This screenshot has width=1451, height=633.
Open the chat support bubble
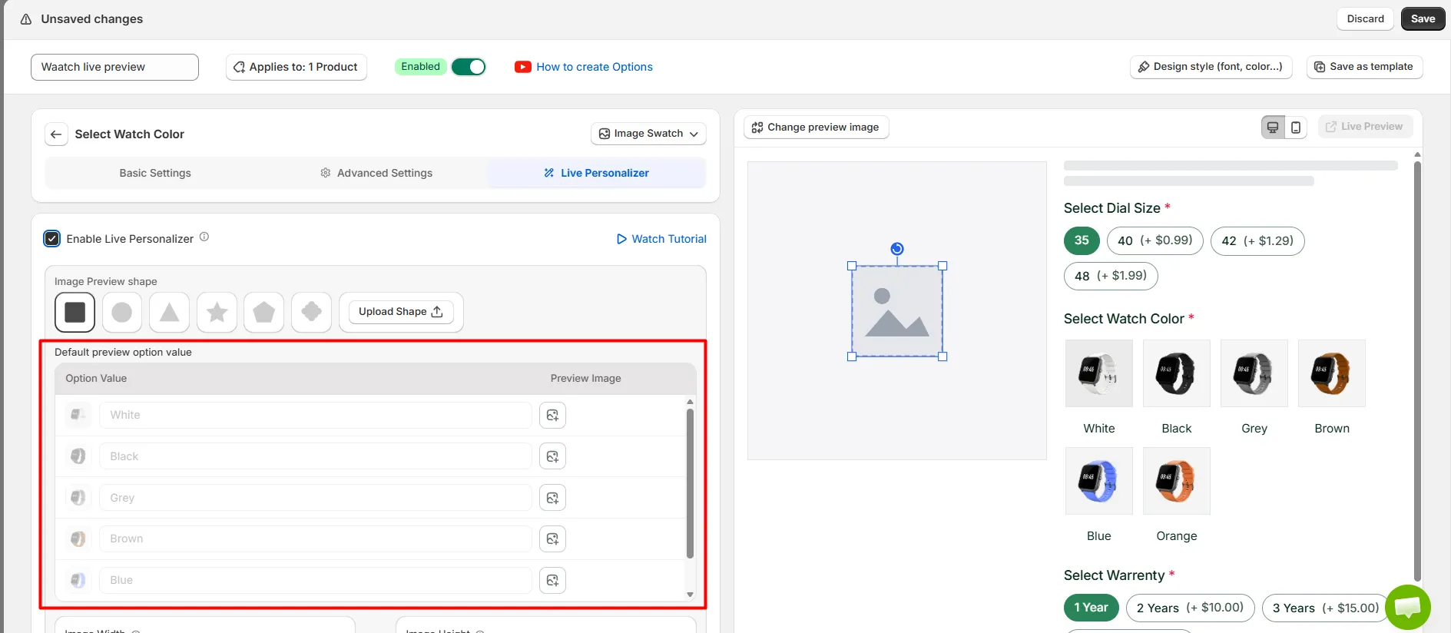(x=1407, y=607)
